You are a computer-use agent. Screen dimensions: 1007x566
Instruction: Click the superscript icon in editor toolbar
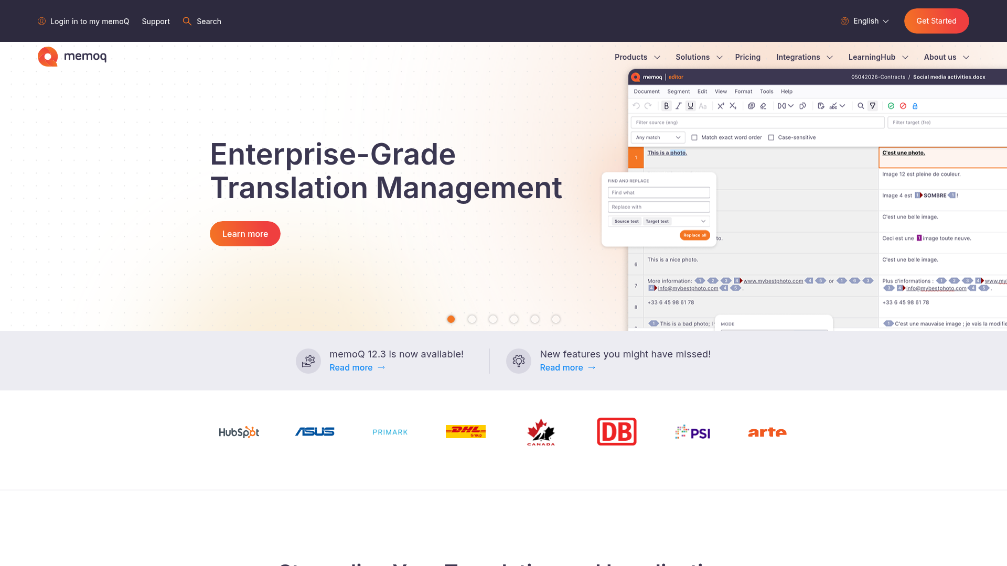tap(721, 106)
